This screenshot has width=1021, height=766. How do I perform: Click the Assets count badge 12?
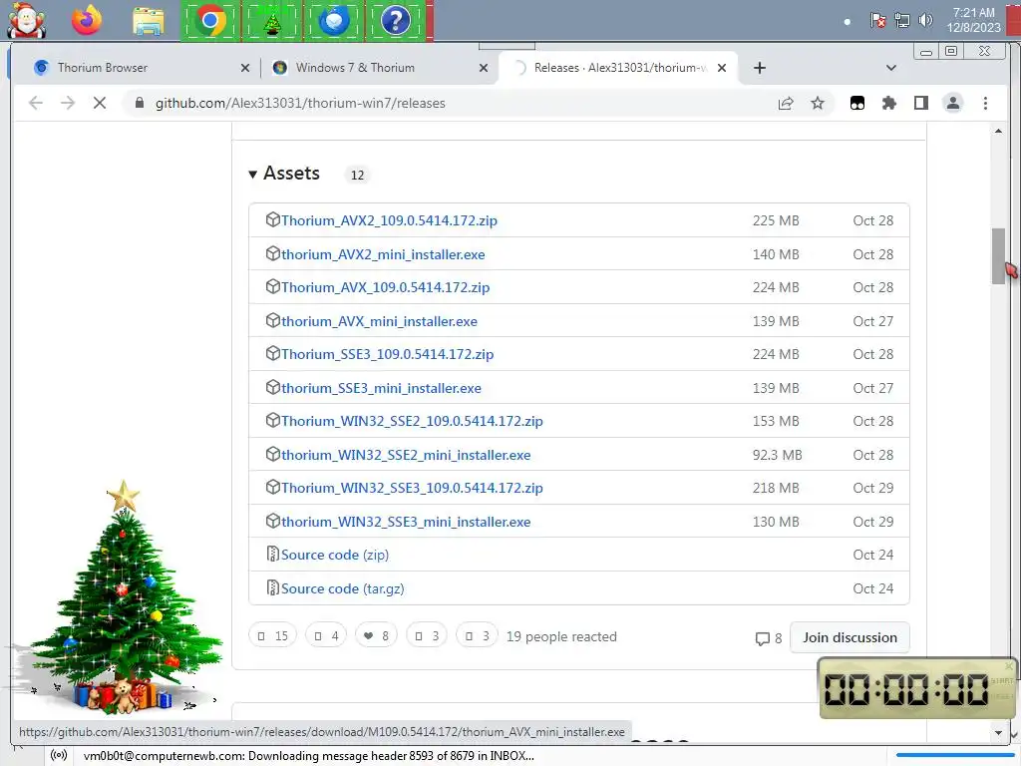(357, 175)
